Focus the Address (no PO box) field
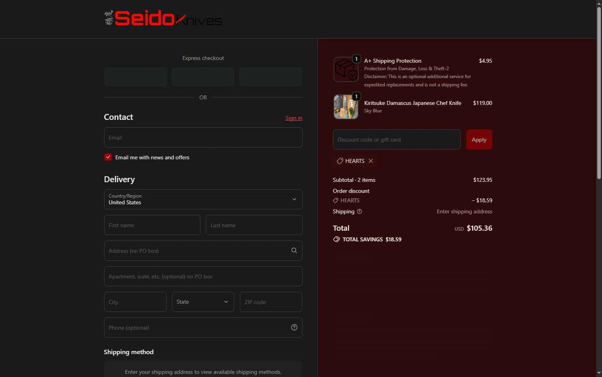This screenshot has height=377, width=602. click(x=203, y=250)
